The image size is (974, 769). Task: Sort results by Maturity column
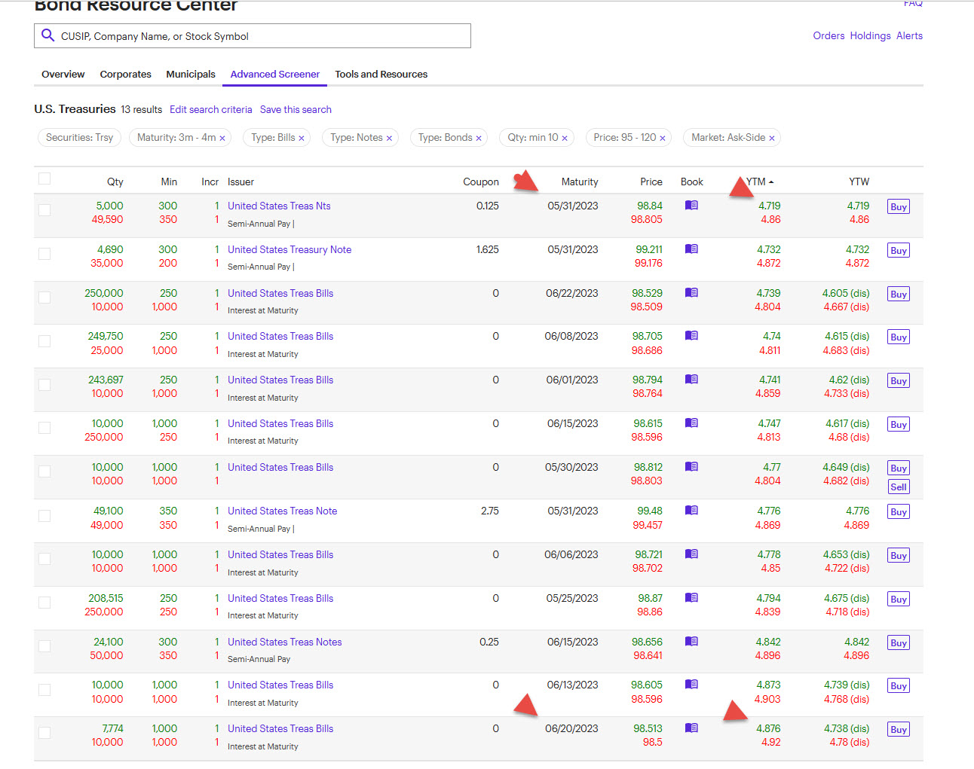(x=579, y=182)
